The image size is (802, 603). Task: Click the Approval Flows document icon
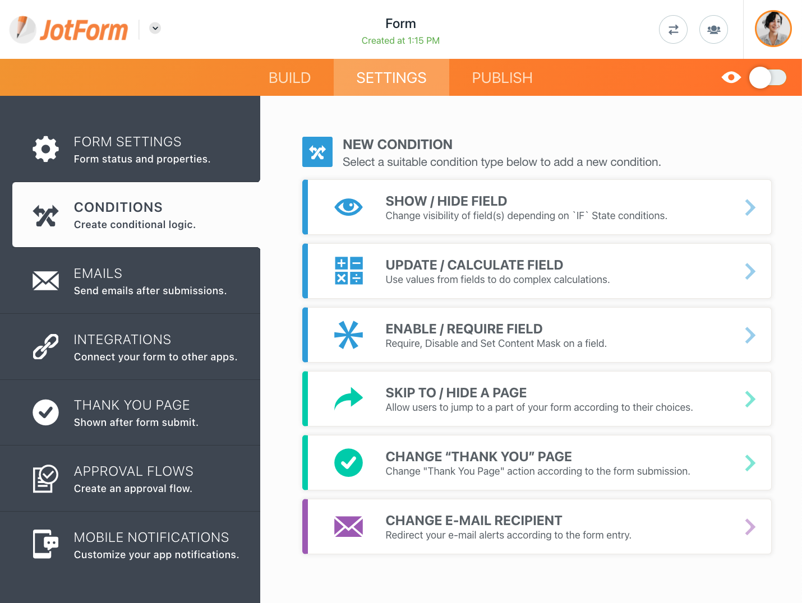[x=45, y=479]
